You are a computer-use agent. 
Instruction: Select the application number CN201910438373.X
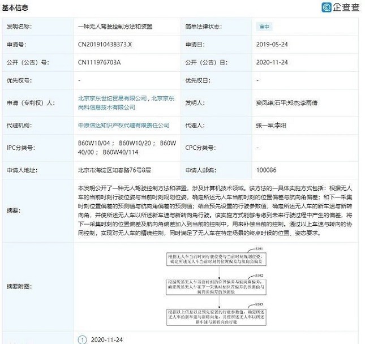[x=105, y=44]
